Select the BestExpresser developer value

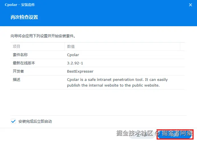(80, 71)
